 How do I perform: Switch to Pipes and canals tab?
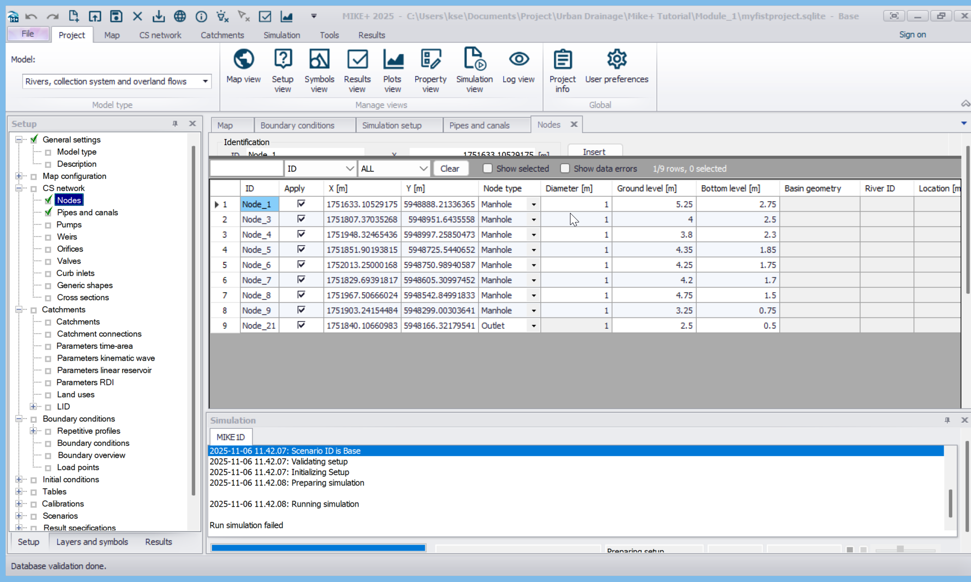[x=479, y=125]
